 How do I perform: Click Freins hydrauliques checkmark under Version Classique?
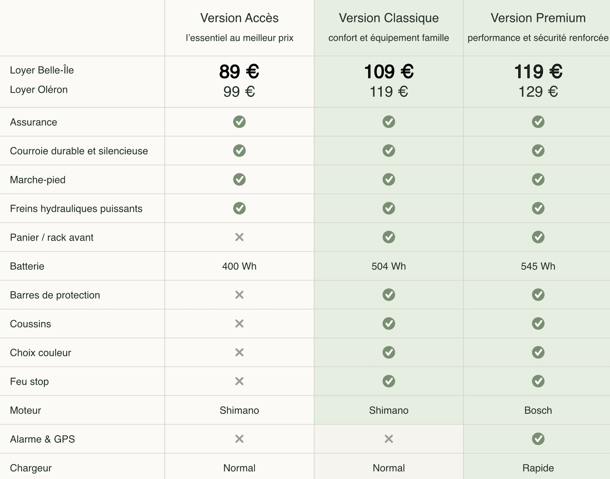point(389,208)
